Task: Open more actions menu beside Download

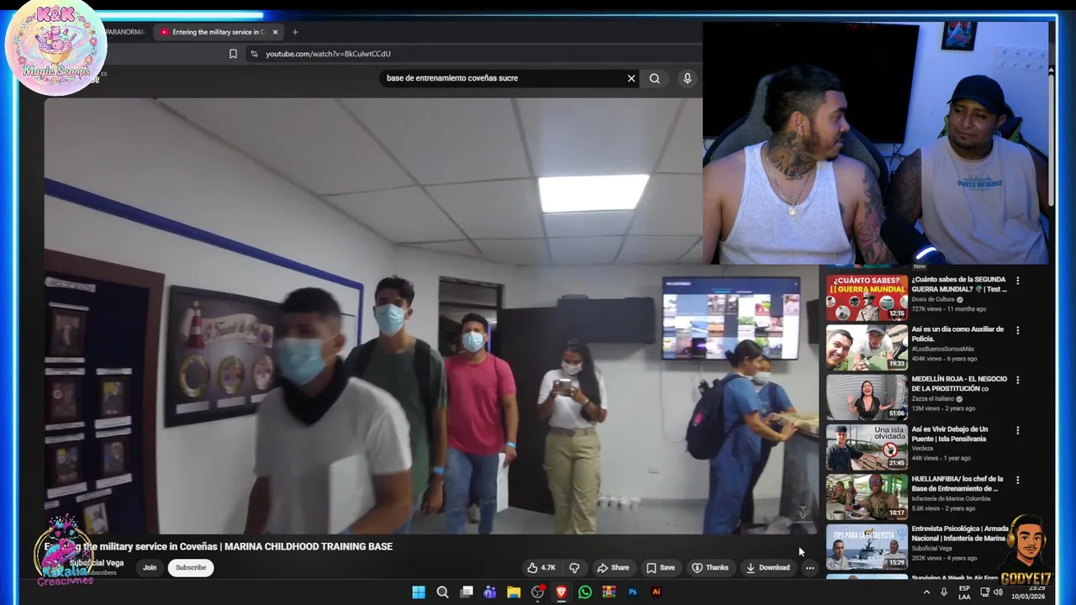Action: tap(810, 567)
